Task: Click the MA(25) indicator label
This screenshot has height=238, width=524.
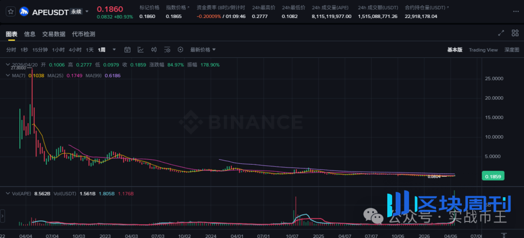Action: 55,76
